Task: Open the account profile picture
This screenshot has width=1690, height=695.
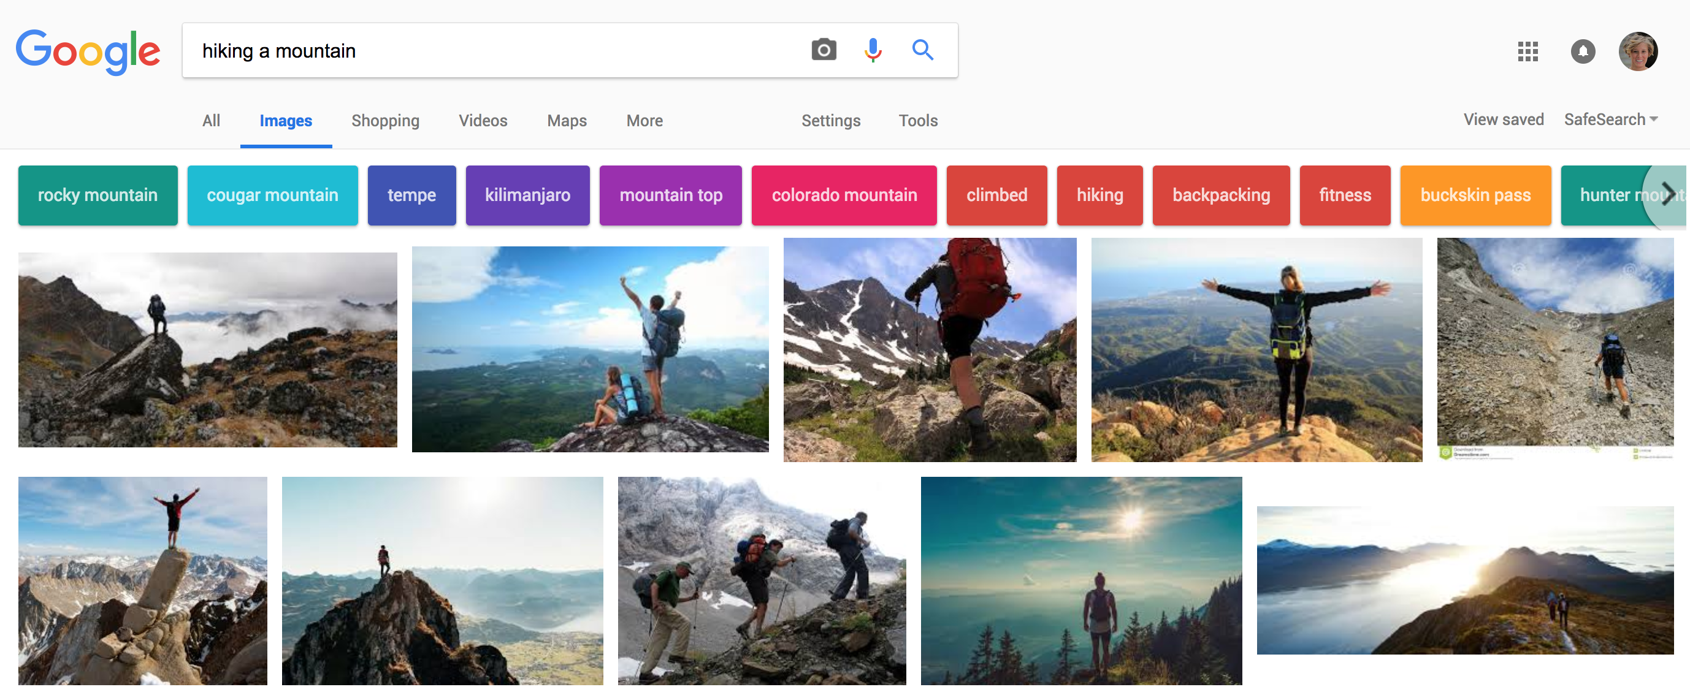Action: pyautogui.click(x=1637, y=51)
